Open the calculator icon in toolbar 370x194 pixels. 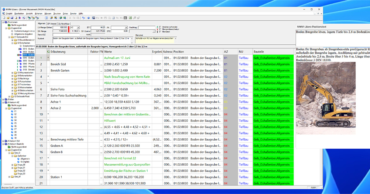[94, 18]
